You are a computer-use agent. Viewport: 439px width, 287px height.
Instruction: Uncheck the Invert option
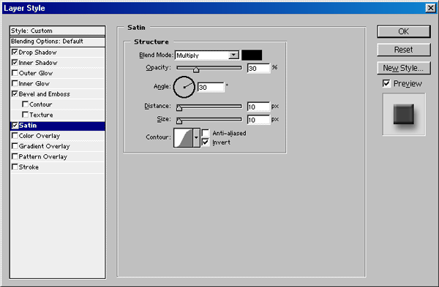[x=205, y=142]
